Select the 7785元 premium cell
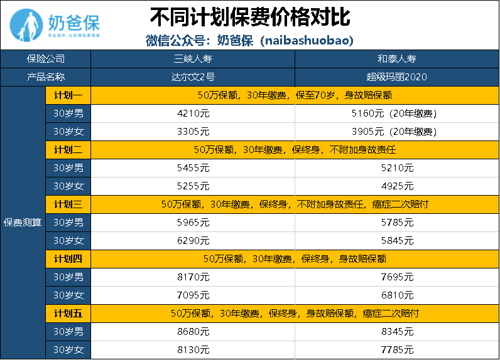The height and width of the screenshot is (360, 500). (397, 350)
